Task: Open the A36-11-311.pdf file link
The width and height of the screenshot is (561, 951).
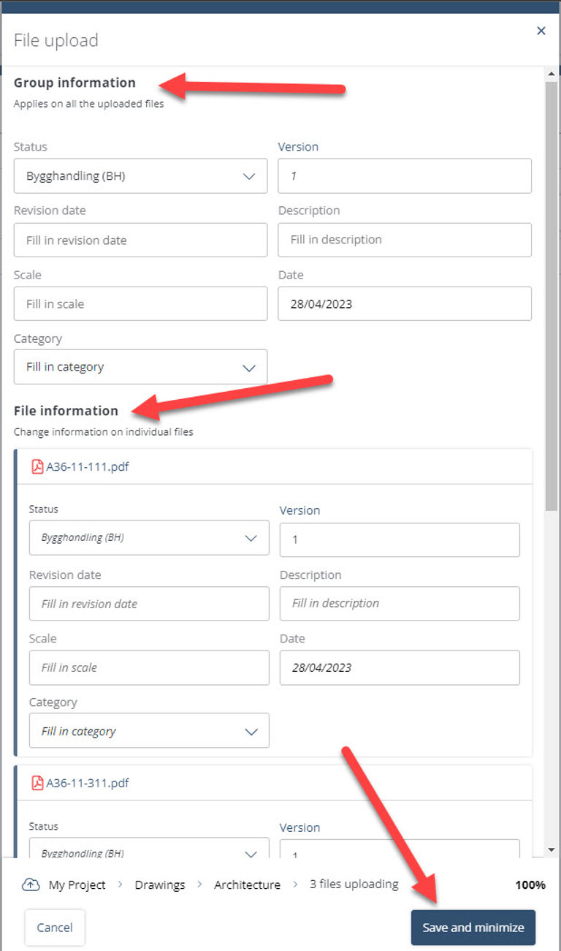Action: pos(88,783)
